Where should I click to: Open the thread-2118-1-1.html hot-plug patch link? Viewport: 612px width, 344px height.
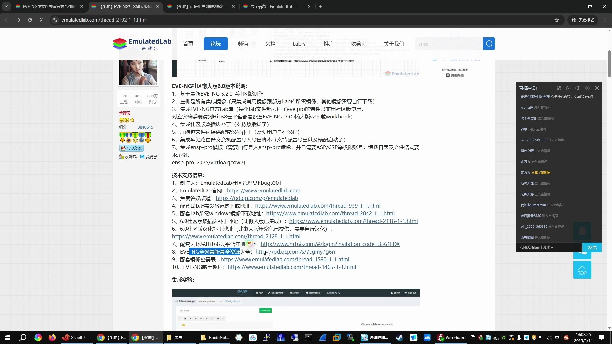(353, 221)
